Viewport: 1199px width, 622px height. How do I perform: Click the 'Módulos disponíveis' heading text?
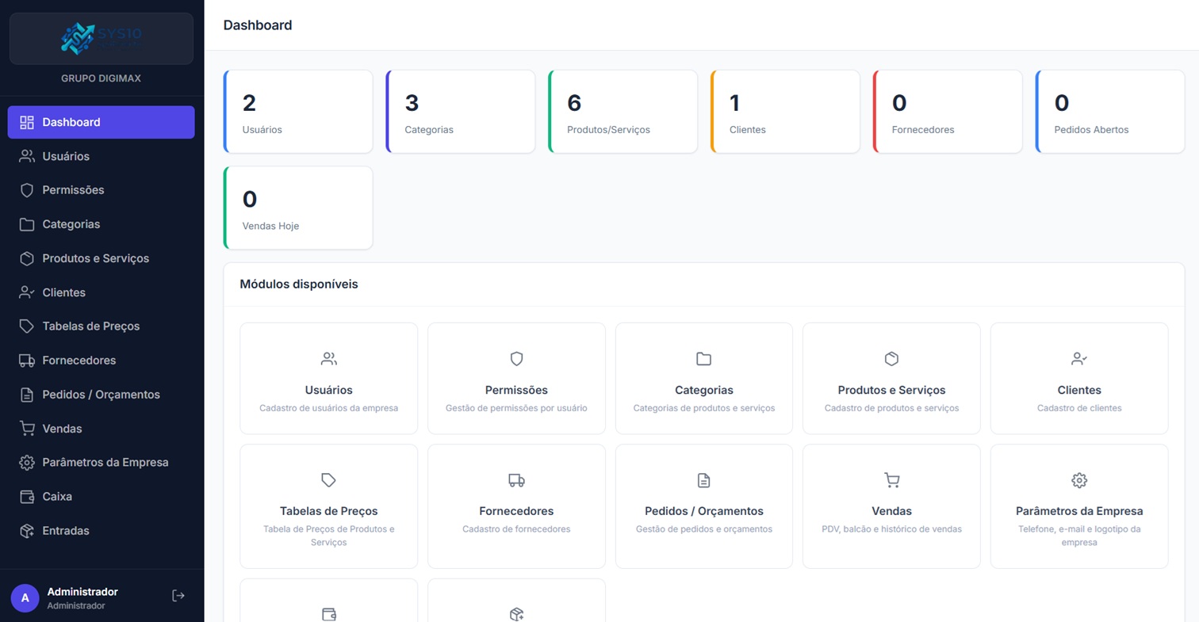point(299,284)
